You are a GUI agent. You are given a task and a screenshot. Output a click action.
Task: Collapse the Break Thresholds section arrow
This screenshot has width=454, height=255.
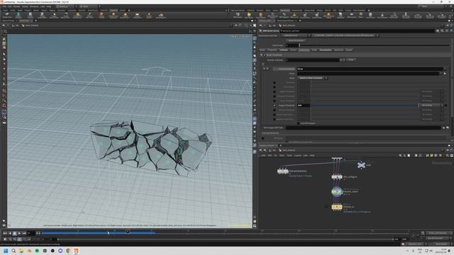(x=262, y=55)
